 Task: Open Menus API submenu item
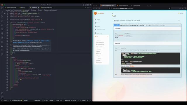pos(98,51)
